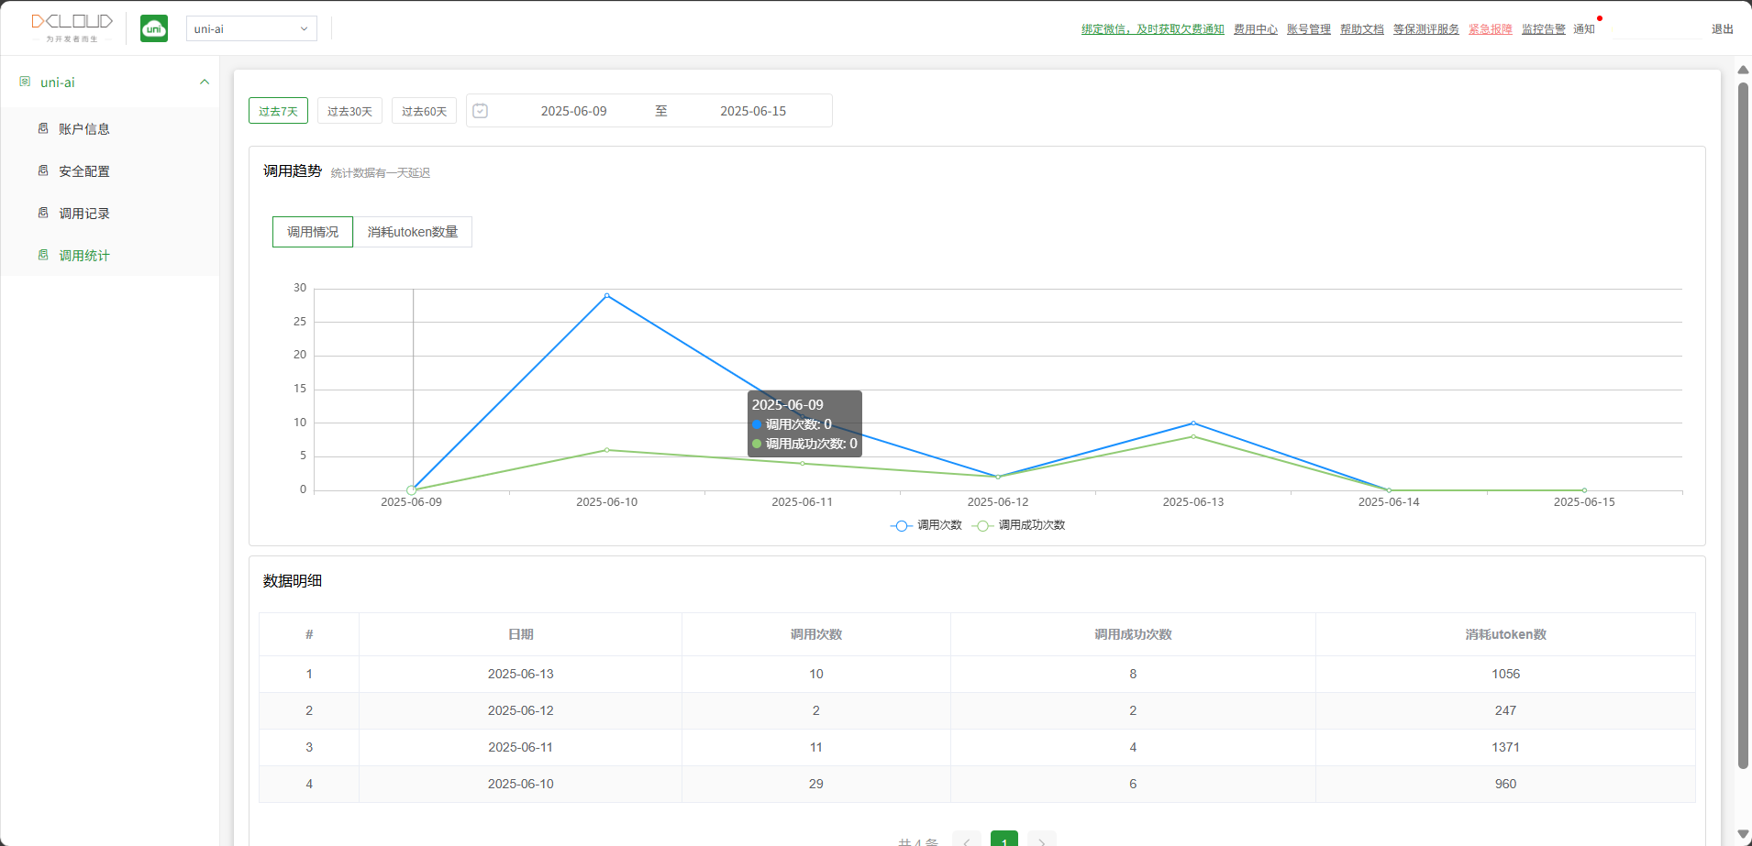Click the 2025-06-10 peak data point
Viewport: 1752px width, 846px height.
click(x=606, y=295)
